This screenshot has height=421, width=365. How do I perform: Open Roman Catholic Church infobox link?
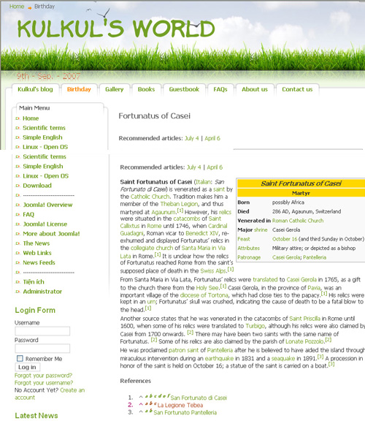[298, 221]
